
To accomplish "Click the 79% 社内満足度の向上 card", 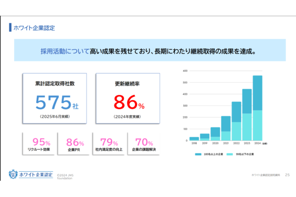I will pyautogui.click(x=109, y=144).
